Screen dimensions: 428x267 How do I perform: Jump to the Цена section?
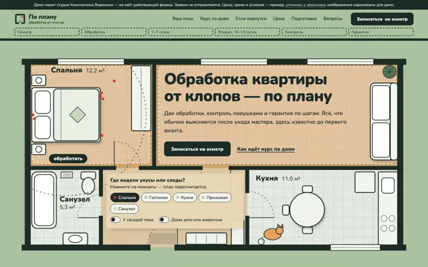tap(279, 19)
